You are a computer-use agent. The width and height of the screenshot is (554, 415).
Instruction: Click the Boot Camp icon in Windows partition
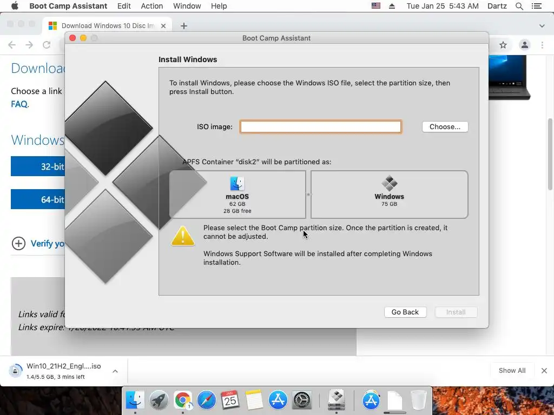point(390,183)
